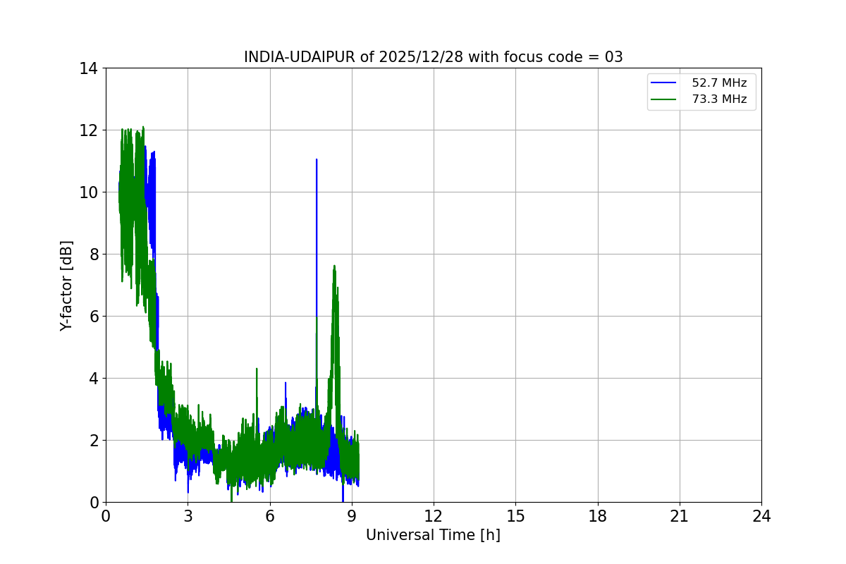Click the x-axis tick label 15
The height and width of the screenshot is (564, 846).
[x=515, y=516]
